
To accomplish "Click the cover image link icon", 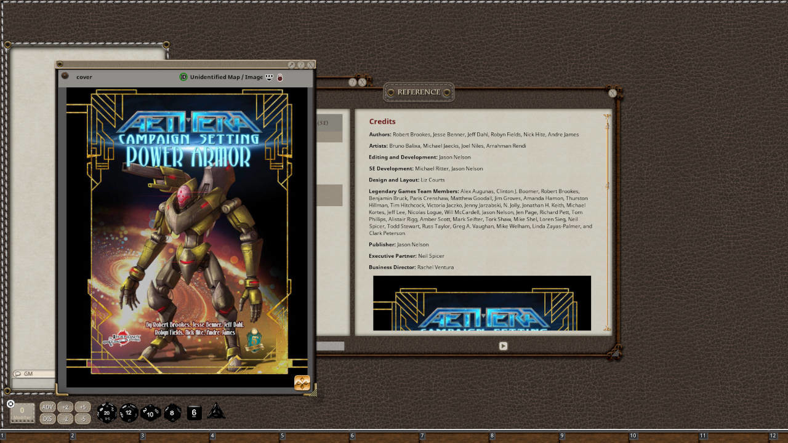I will (x=65, y=76).
